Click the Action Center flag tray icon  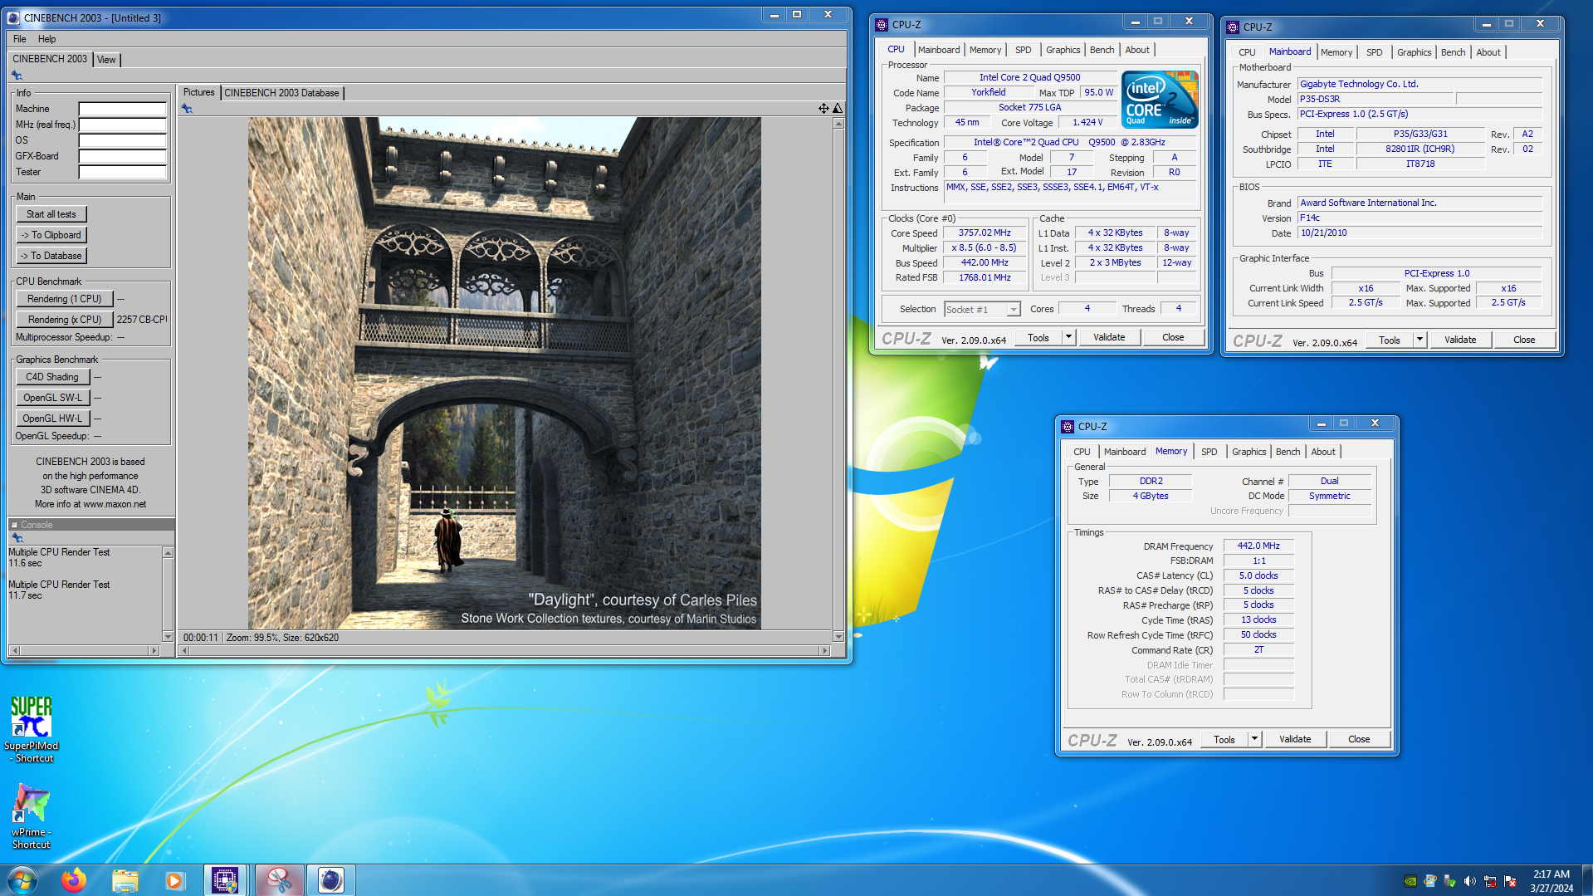[1510, 881]
